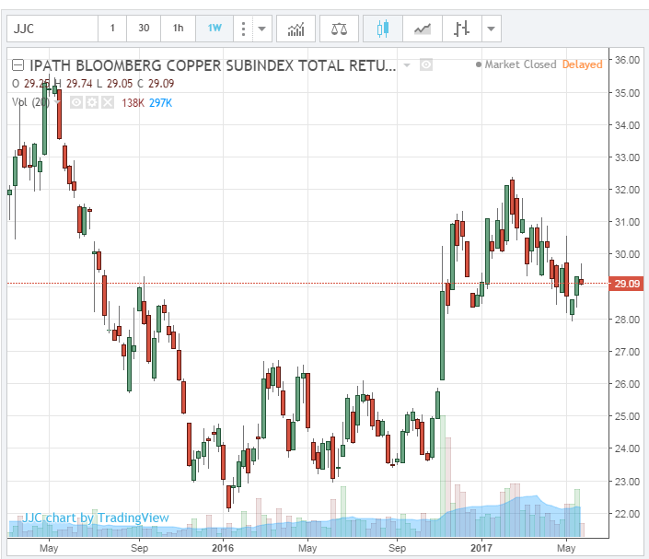This screenshot has height=559, width=649.
Task: Open the compare symbols scales icon
Action: [339, 29]
